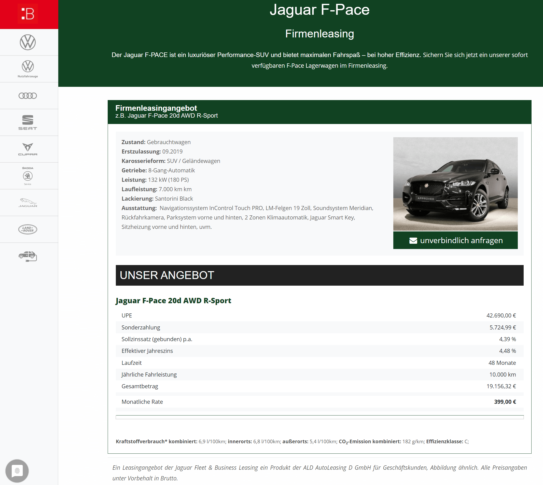Click the Jaguar F-Pace page title

319,10
